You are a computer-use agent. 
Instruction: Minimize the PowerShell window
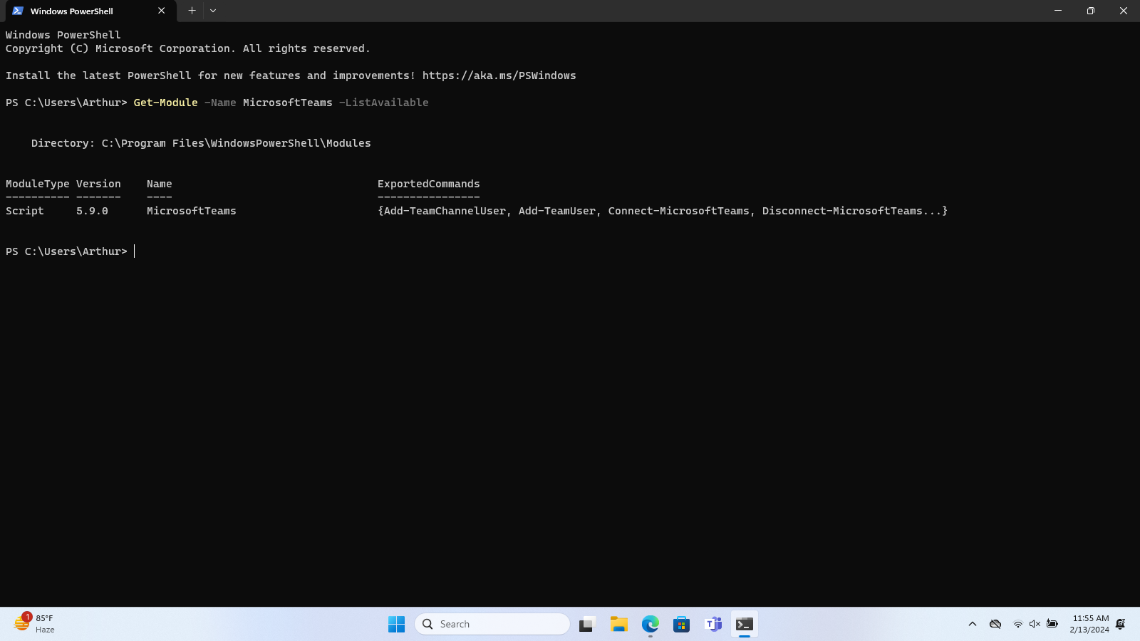click(x=1058, y=11)
